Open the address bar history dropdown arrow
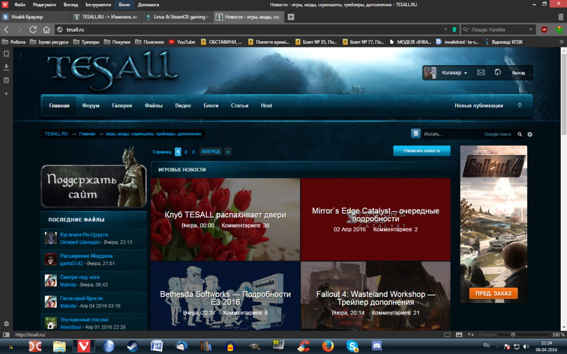 pyautogui.click(x=446, y=29)
